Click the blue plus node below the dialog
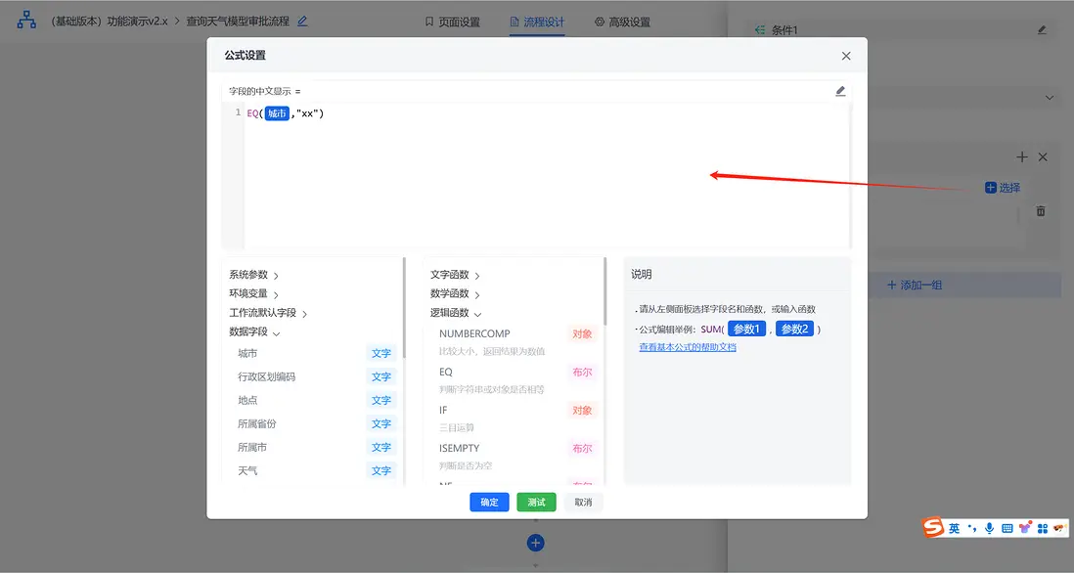 [x=536, y=543]
